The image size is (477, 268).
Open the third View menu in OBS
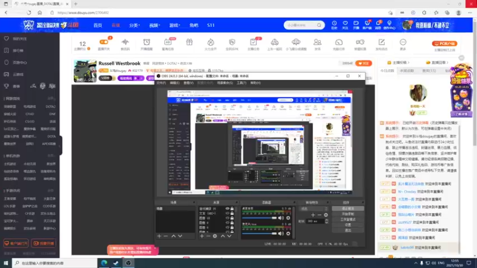[x=188, y=83]
